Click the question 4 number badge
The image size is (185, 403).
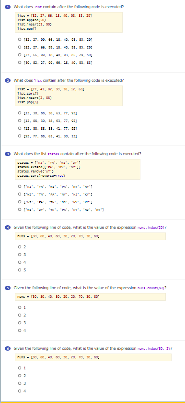[8, 228]
